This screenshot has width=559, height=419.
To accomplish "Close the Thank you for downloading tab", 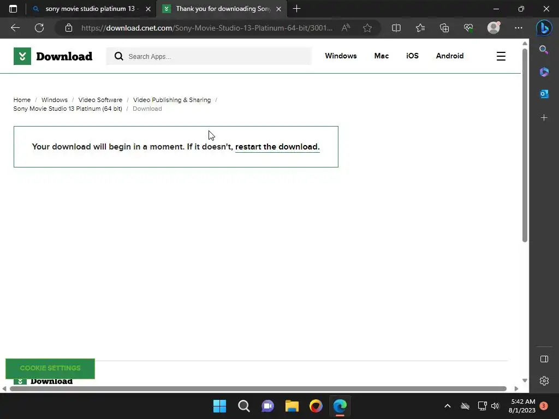I will point(279,9).
